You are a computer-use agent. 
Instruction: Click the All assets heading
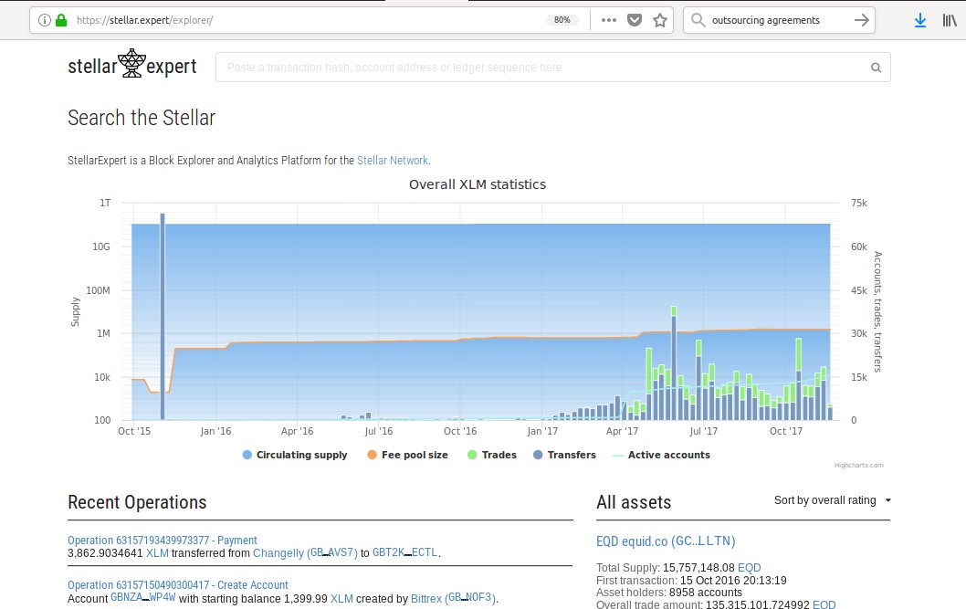click(634, 502)
